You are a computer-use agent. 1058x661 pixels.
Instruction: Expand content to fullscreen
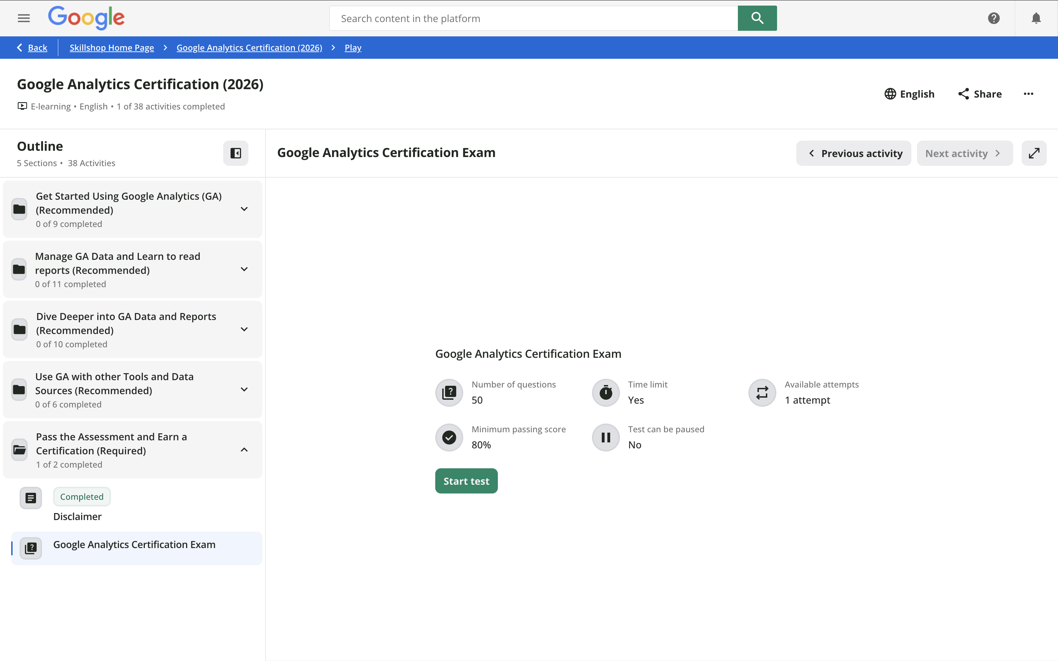[x=1034, y=153]
